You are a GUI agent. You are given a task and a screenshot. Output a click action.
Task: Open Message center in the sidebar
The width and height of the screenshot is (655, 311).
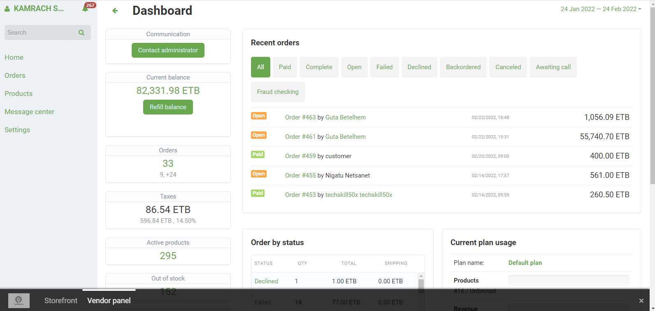click(29, 112)
